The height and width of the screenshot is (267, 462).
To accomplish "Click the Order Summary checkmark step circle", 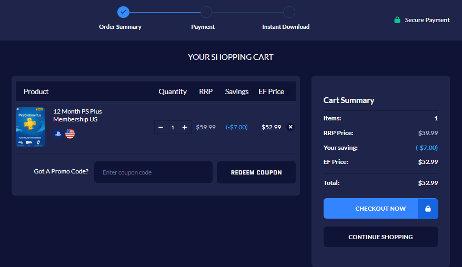I will click(x=123, y=12).
